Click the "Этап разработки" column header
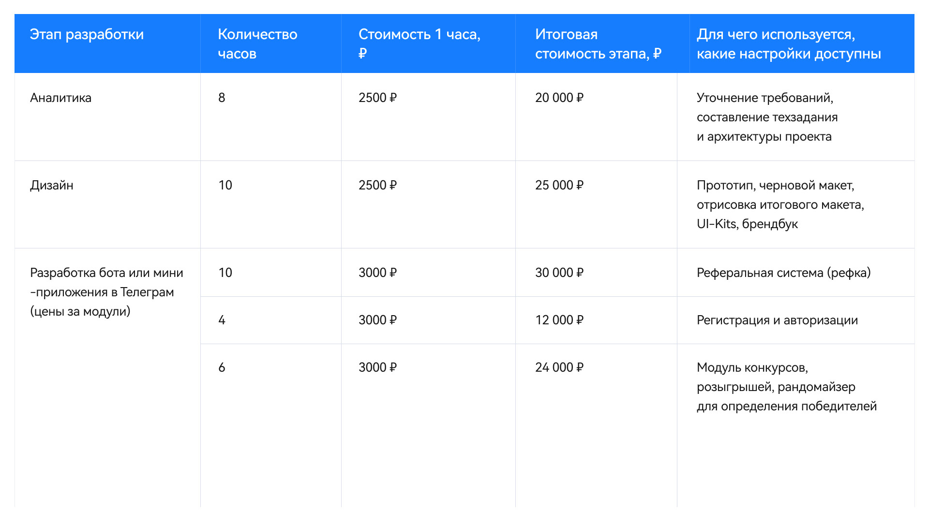The height and width of the screenshot is (522, 929). (x=87, y=34)
